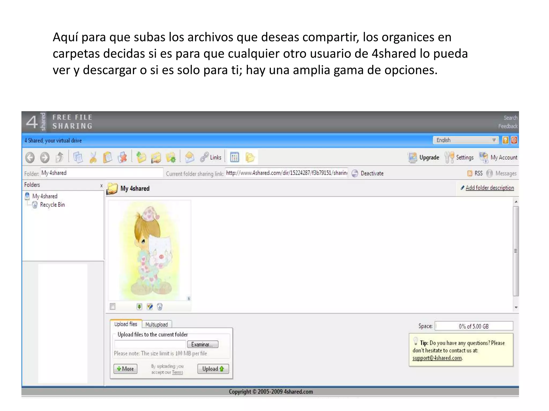Click the file path upload input field
The height and width of the screenshot is (411, 549).
(150, 344)
